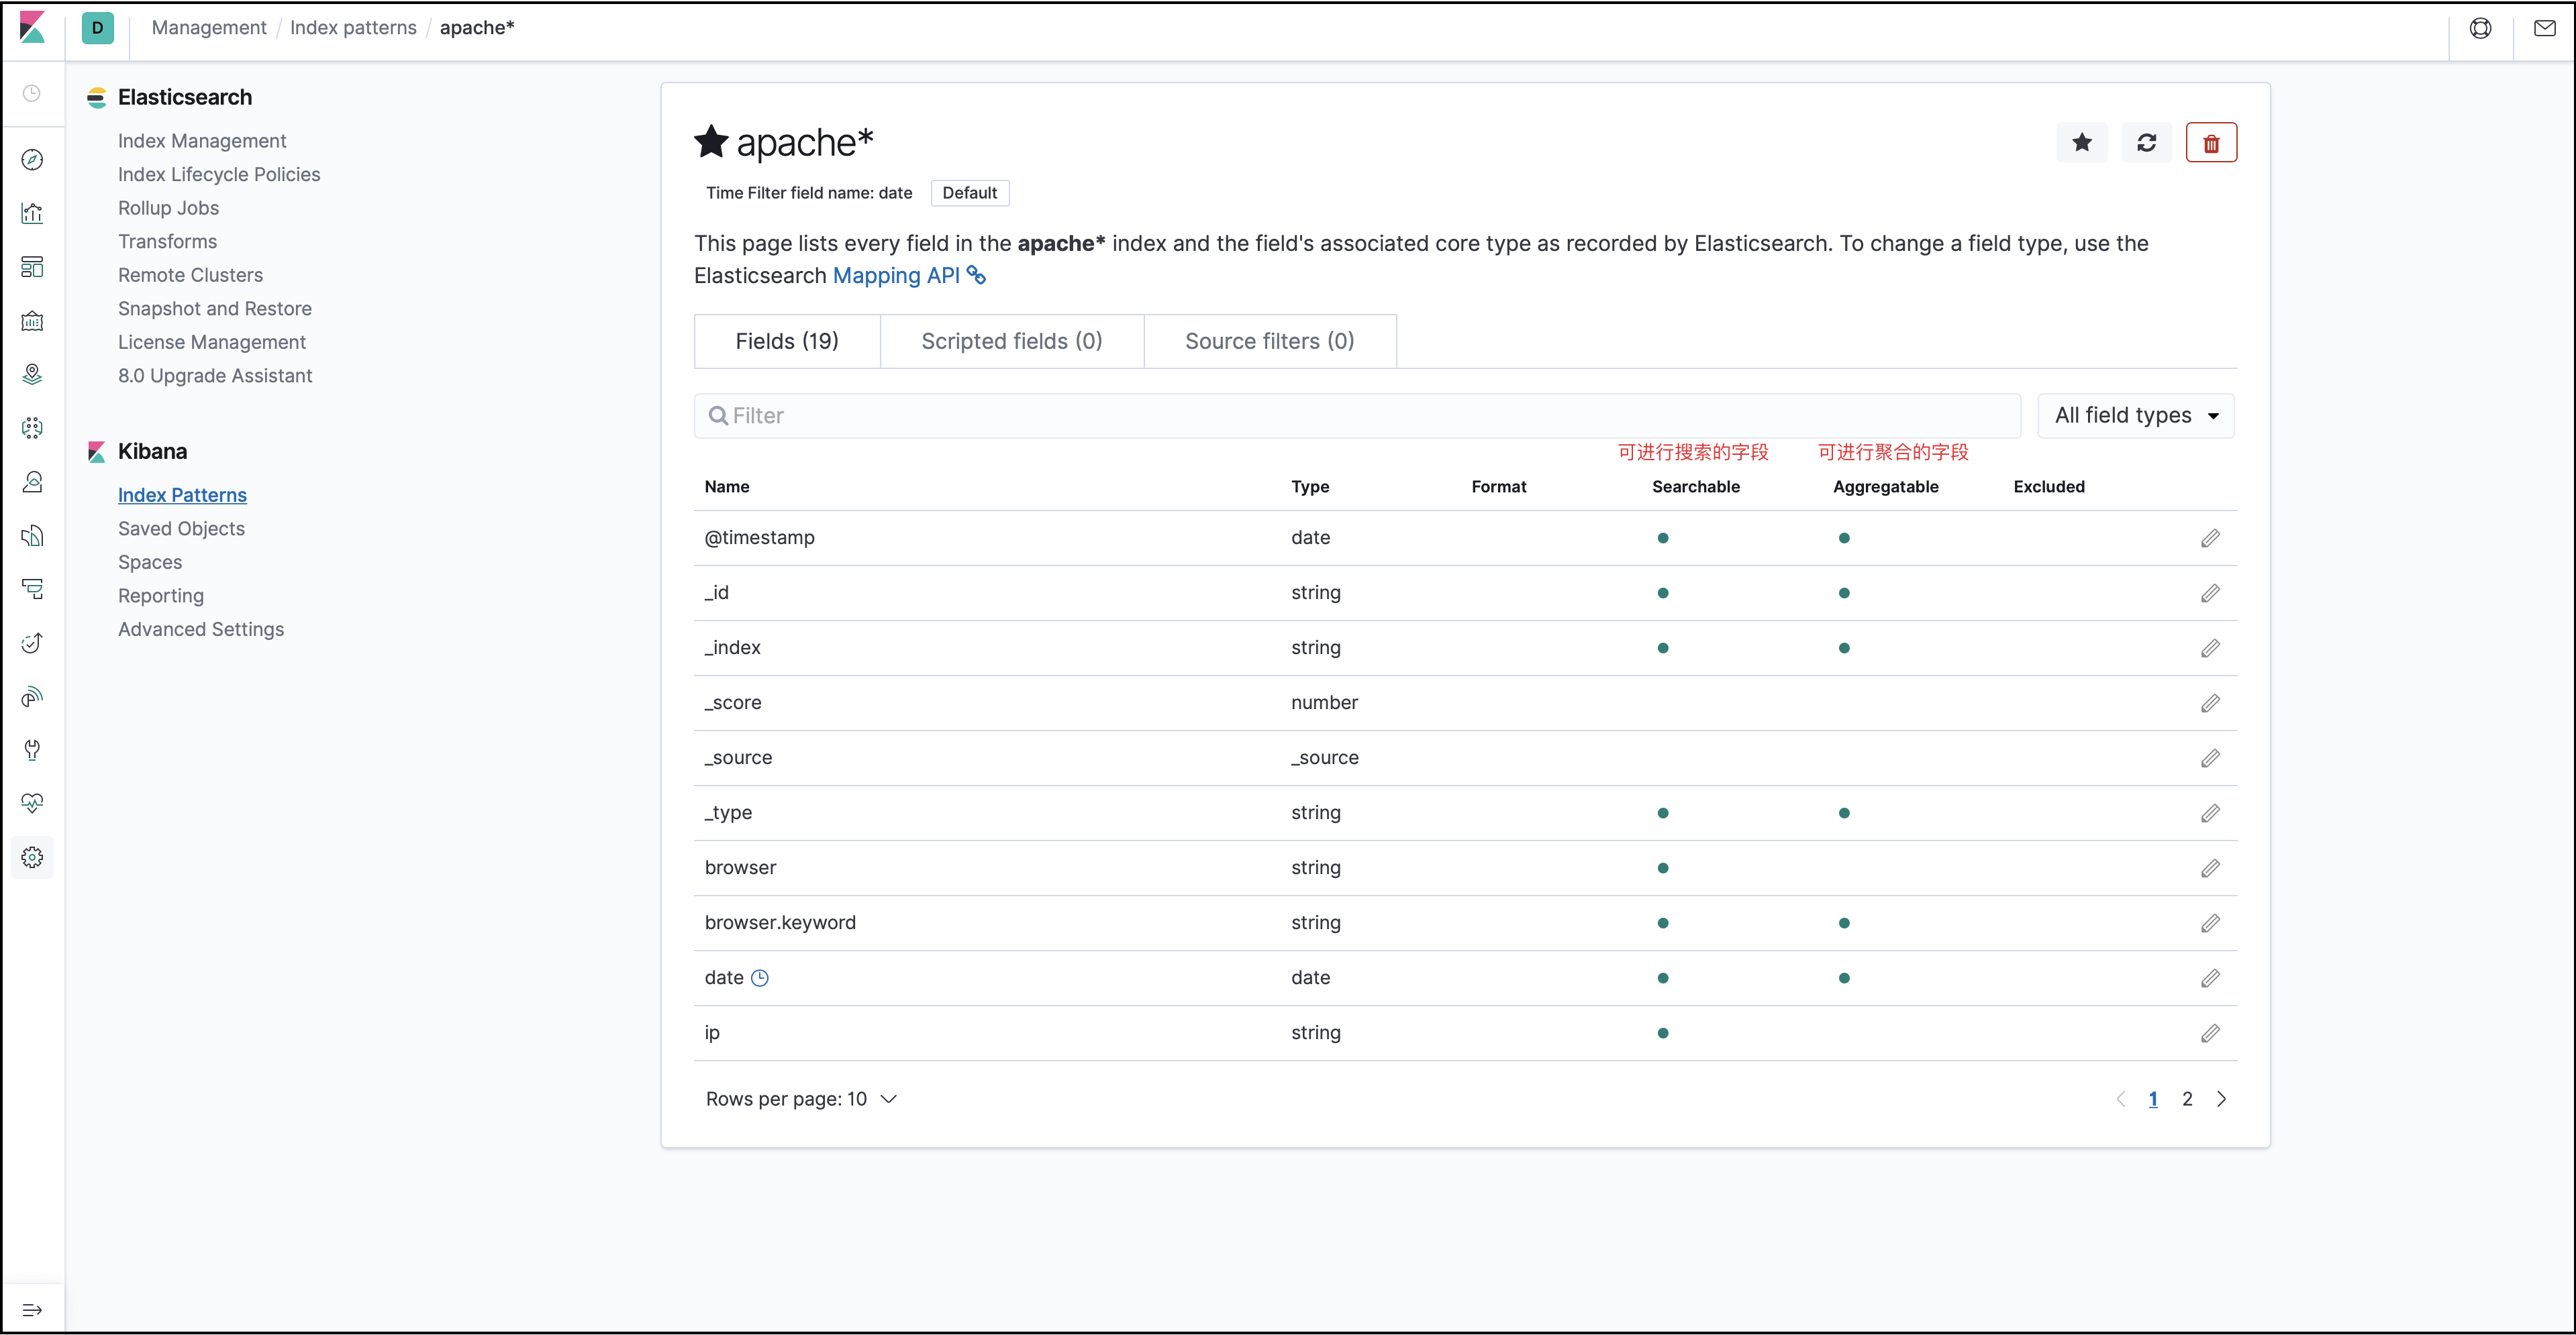
Task: Switch to Source filters tab
Action: [1269, 341]
